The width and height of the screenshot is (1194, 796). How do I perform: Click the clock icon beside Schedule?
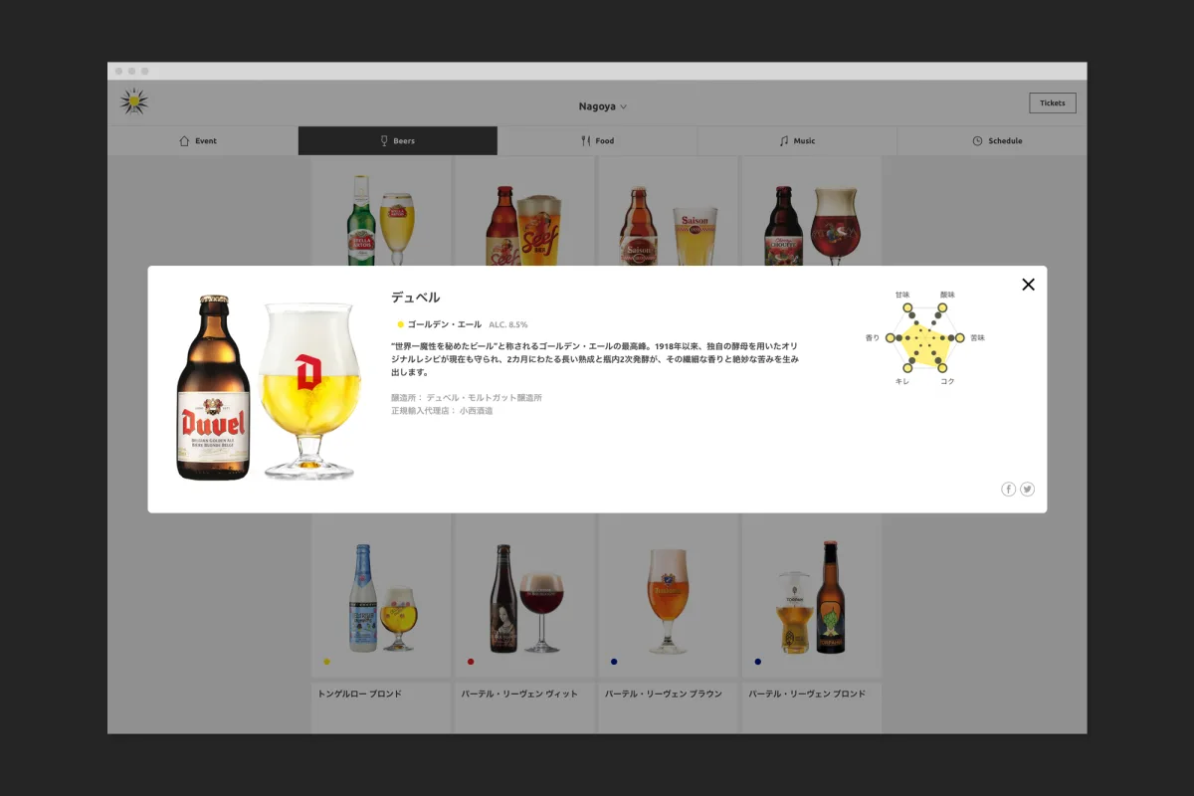tap(977, 141)
